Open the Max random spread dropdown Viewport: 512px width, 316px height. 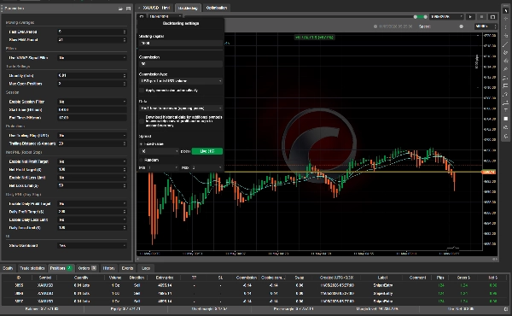pyautogui.click(x=207, y=167)
